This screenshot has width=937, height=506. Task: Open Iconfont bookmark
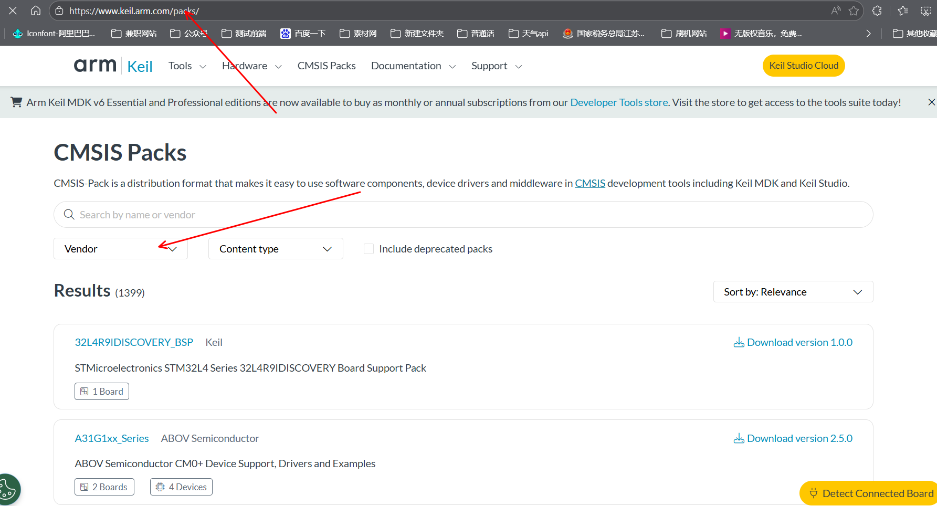coord(54,34)
